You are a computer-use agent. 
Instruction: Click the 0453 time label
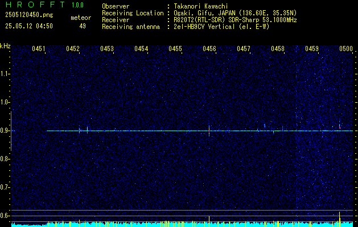(107, 49)
